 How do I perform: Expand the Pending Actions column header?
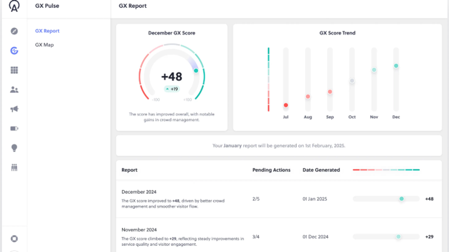coord(271,170)
